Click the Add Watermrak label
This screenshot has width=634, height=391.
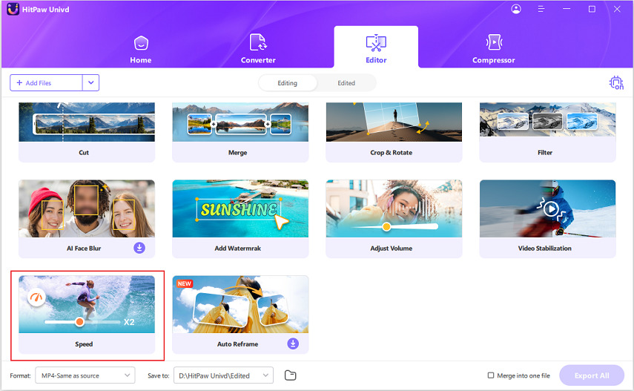238,248
